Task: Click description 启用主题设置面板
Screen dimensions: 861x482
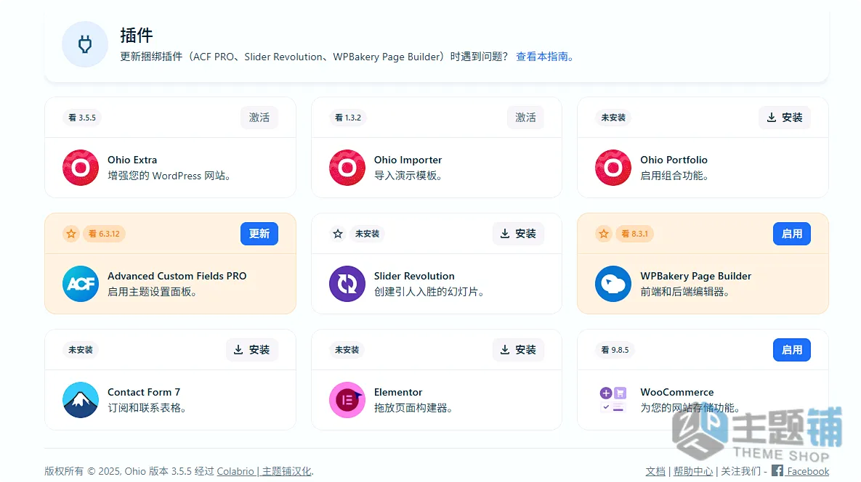Action: [152, 292]
